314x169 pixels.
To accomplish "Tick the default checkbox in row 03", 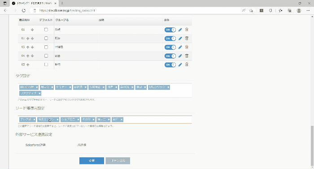I will 46,47.
